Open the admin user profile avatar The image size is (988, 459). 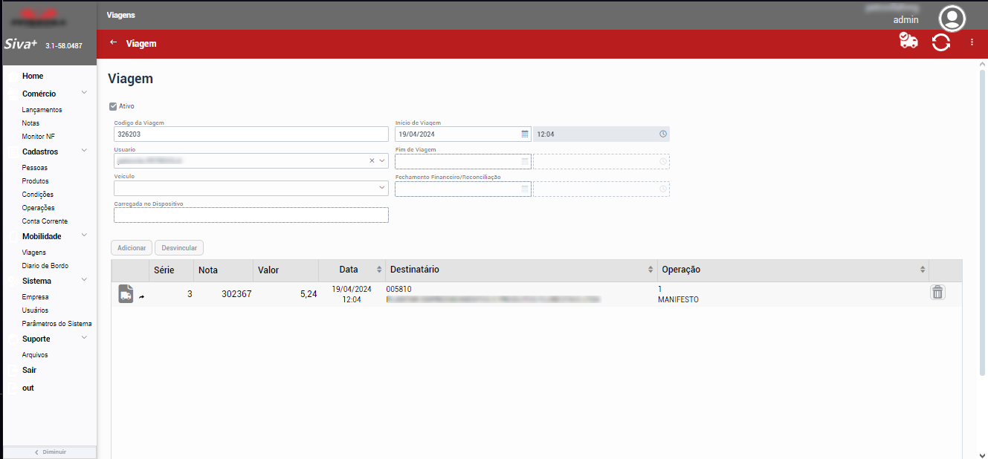pos(952,18)
